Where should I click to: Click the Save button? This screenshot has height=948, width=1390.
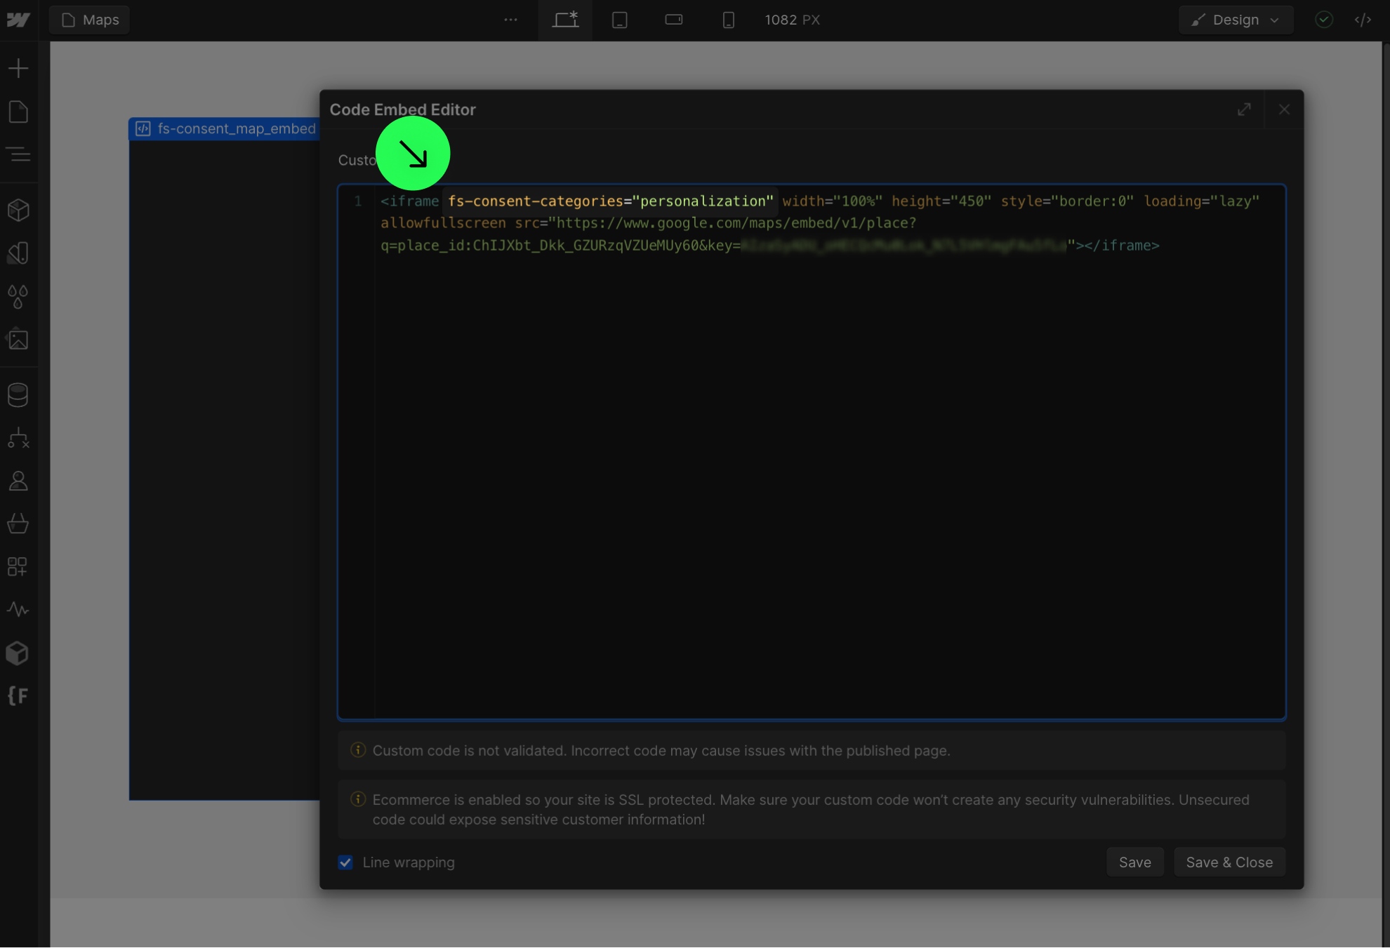(1134, 862)
